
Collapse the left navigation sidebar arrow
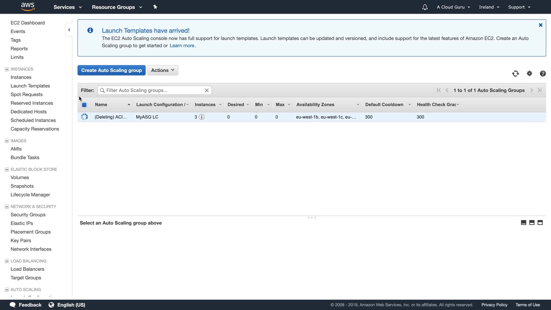(x=69, y=30)
